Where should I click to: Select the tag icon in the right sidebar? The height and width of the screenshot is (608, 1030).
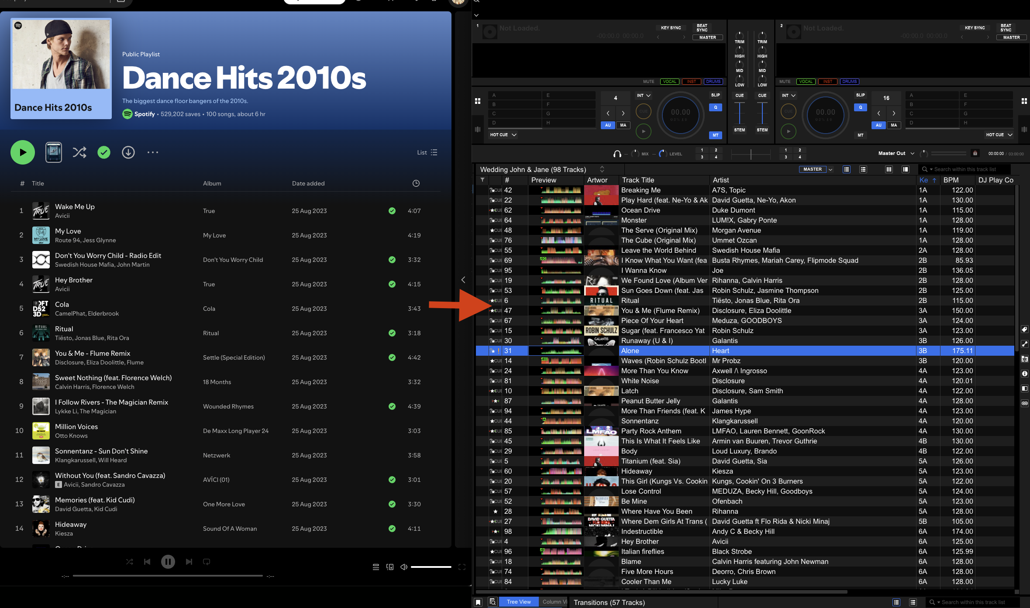tap(1025, 330)
